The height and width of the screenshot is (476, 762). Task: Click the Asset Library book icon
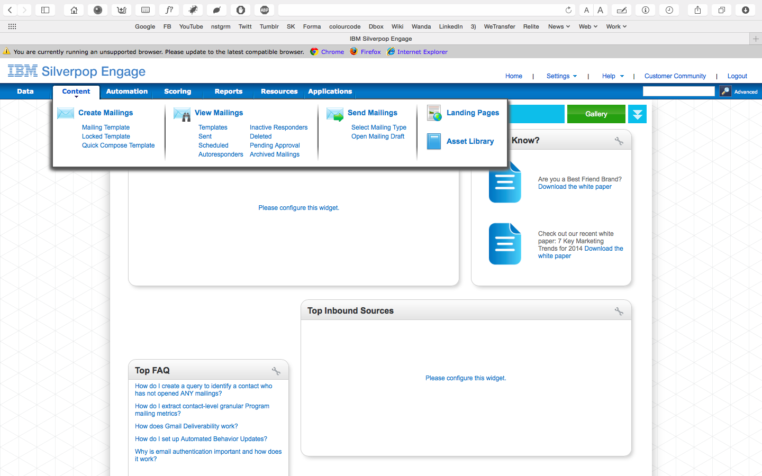[x=434, y=141]
